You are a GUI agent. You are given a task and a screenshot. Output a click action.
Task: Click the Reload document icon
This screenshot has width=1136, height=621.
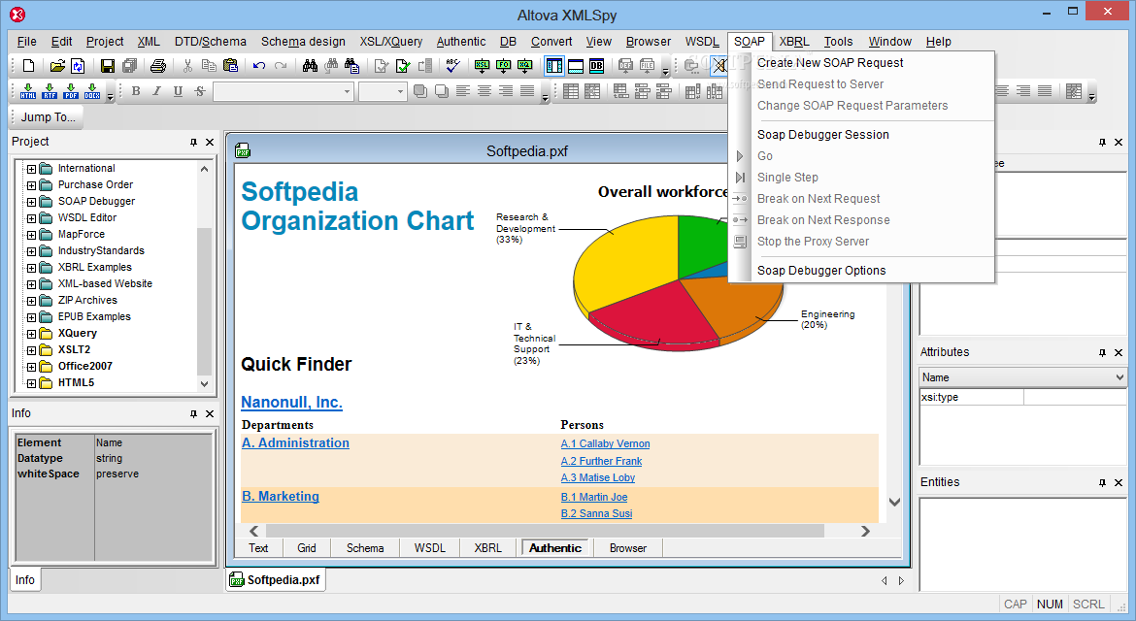[78, 66]
